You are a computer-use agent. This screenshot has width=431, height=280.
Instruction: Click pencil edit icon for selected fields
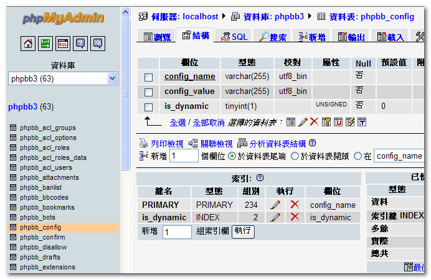tap(303, 122)
